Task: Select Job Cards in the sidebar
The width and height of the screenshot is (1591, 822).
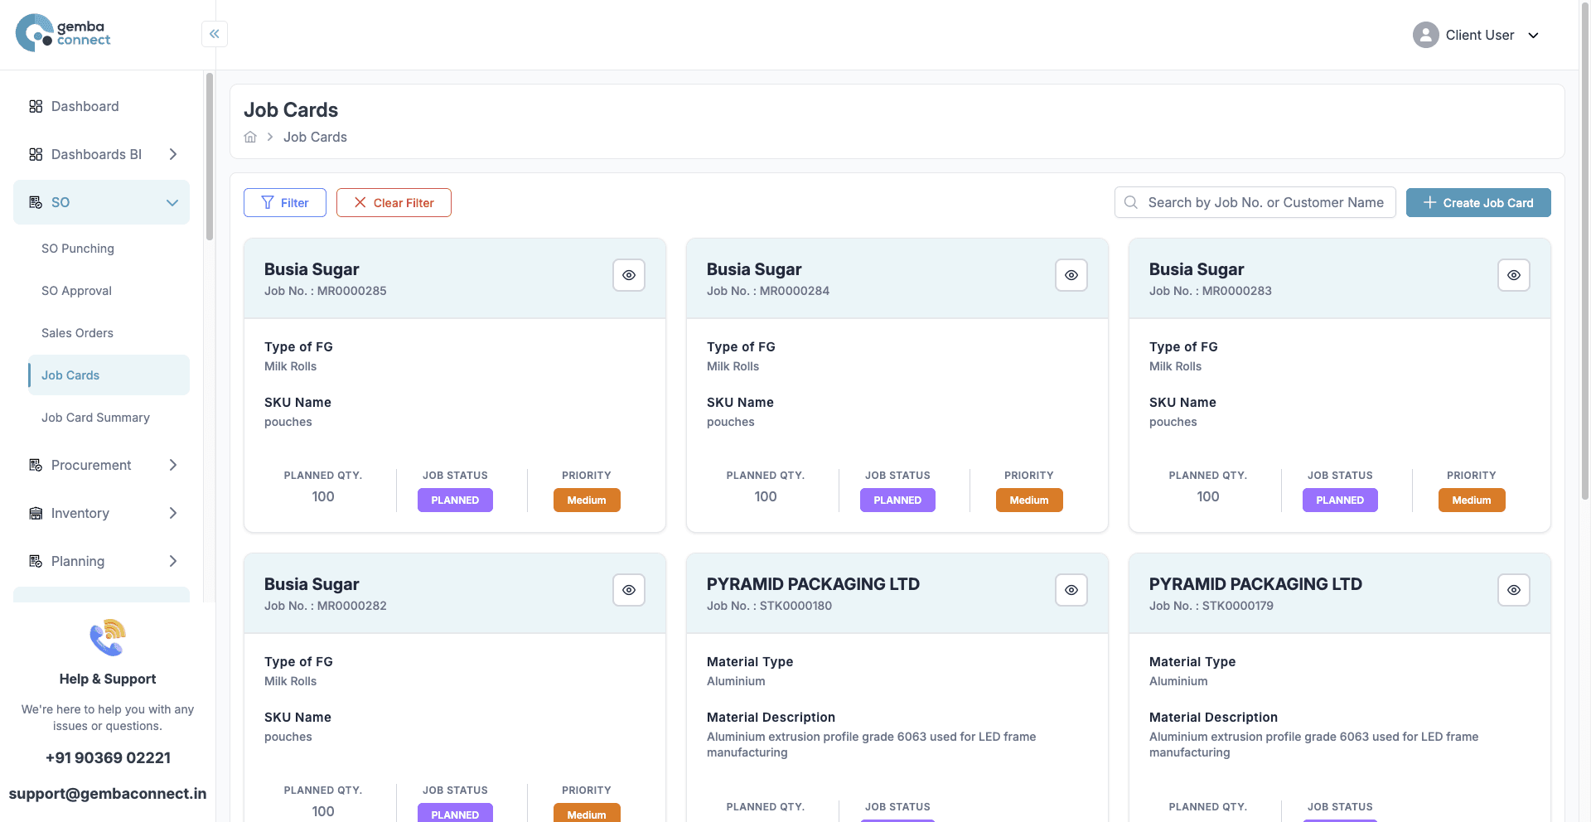Action: pos(109,375)
